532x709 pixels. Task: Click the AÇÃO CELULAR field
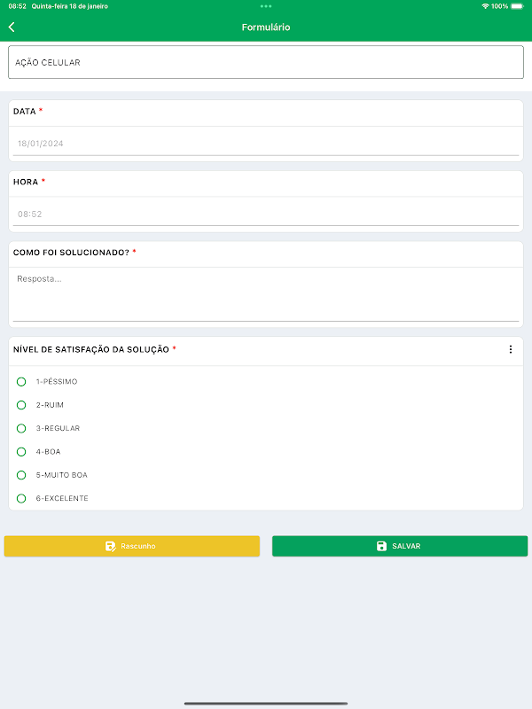266,62
